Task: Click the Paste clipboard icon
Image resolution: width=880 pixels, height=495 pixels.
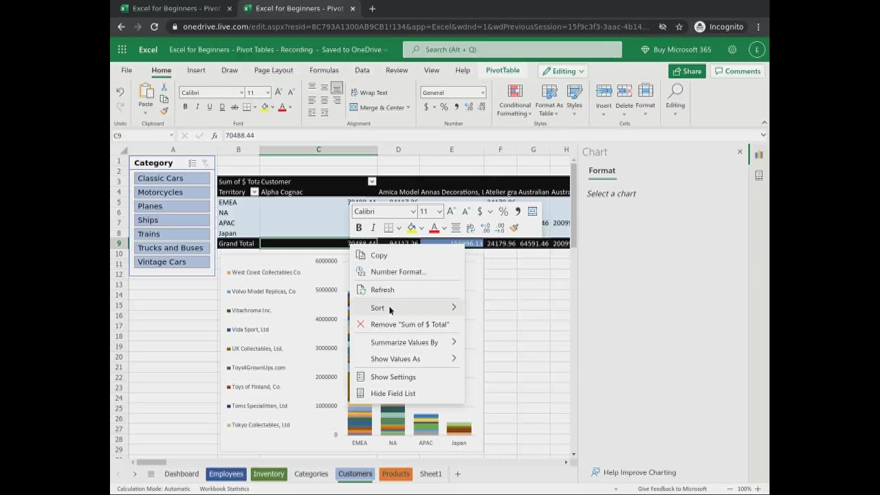Action: tap(146, 91)
